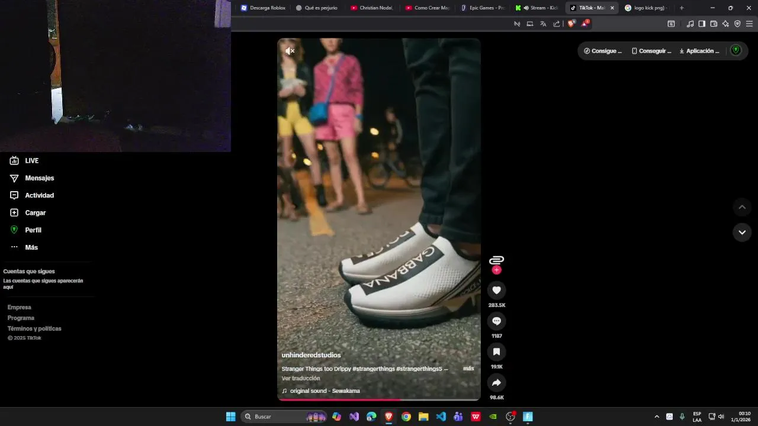Screen dimensions: 758x426
Task: Click the 'Conseguir ...' button
Action: pos(651,51)
